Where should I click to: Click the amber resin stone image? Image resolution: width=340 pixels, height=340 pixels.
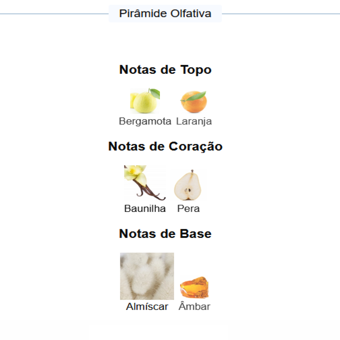(x=194, y=287)
